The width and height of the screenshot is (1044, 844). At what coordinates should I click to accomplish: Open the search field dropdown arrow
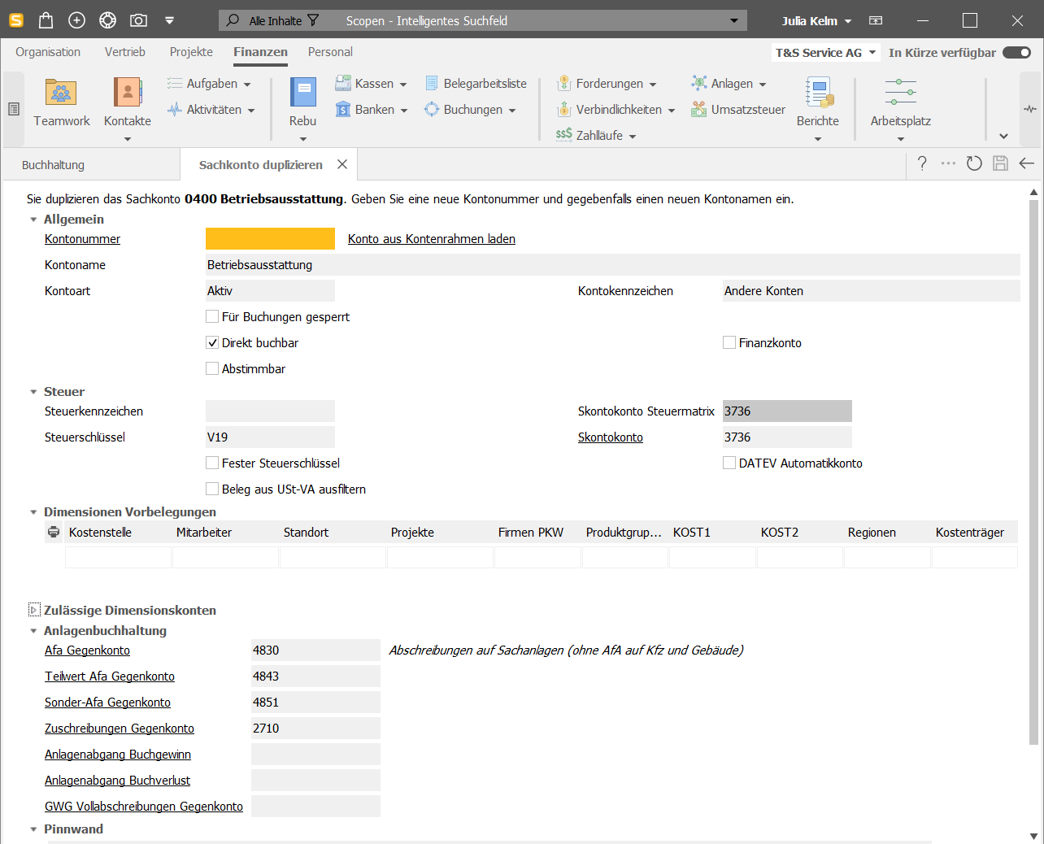[734, 20]
